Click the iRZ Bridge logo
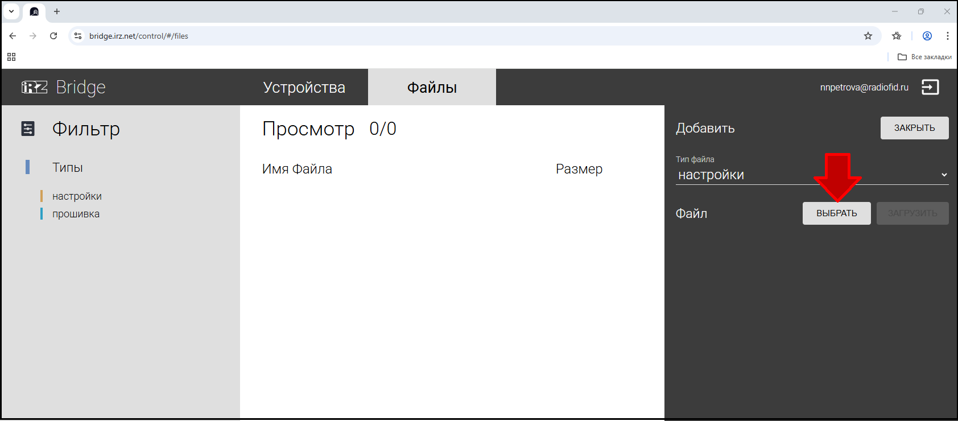This screenshot has width=958, height=421. tap(63, 87)
